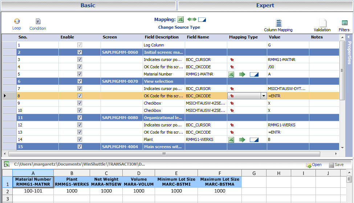This screenshot has width=354, height=203.
Task: Uncheck Enable checkbox for row 5
Action: click(80, 74)
